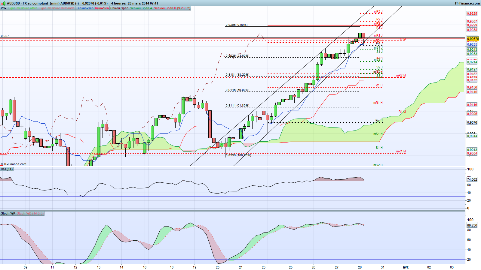
Task: Open Senkou Span B (9 26 52) settings
Action: click(172, 8)
